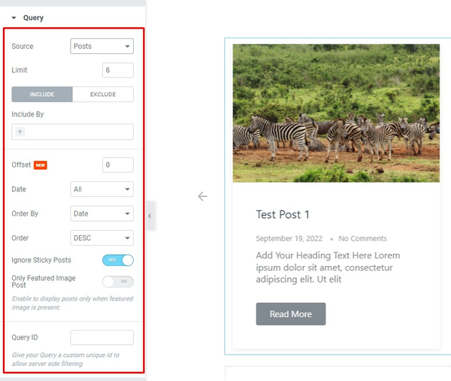Open the Order dropdown showing DESC

pos(101,237)
